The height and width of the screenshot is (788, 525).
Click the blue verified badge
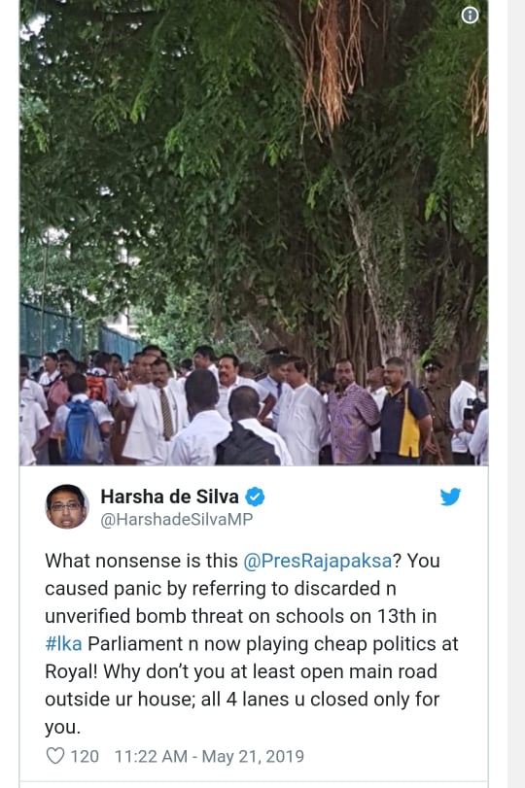(x=255, y=497)
